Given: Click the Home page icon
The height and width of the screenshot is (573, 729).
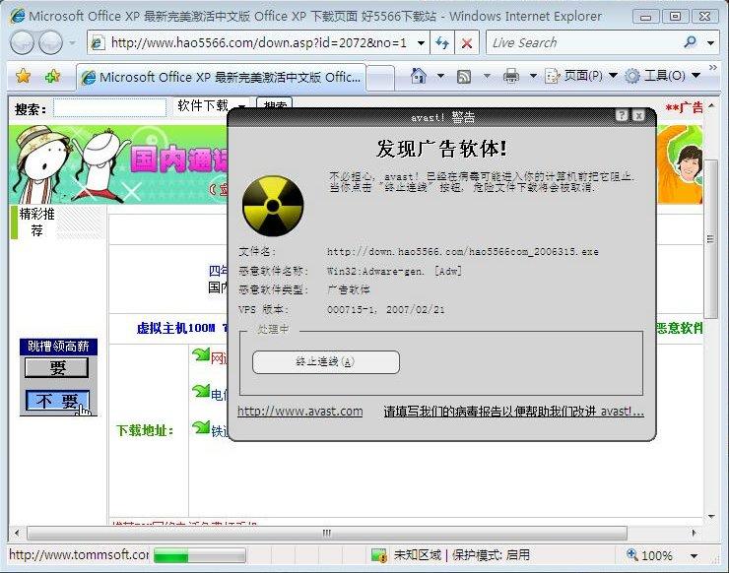Looking at the screenshot, I should [x=419, y=76].
